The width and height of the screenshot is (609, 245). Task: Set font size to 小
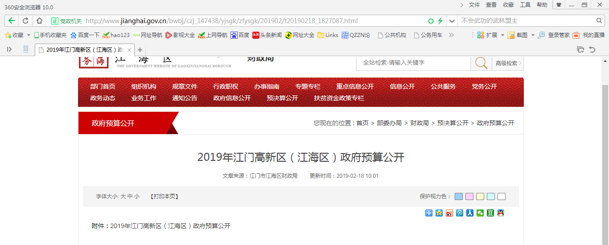pos(136,196)
